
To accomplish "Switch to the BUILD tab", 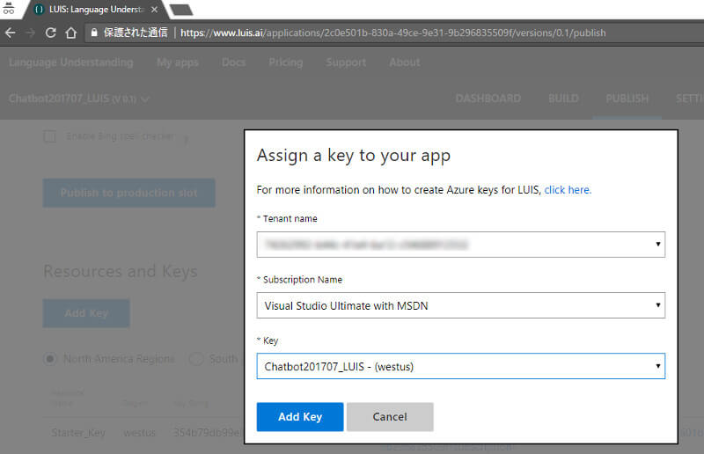I will pyautogui.click(x=563, y=99).
